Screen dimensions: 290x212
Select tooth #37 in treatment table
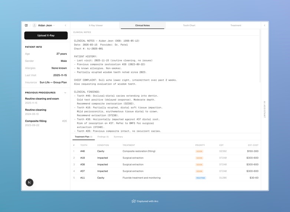(82, 171)
